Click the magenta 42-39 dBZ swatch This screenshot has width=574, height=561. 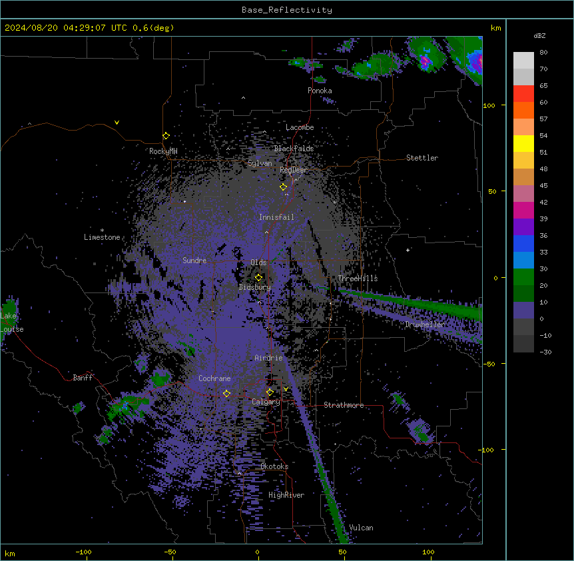coord(523,210)
